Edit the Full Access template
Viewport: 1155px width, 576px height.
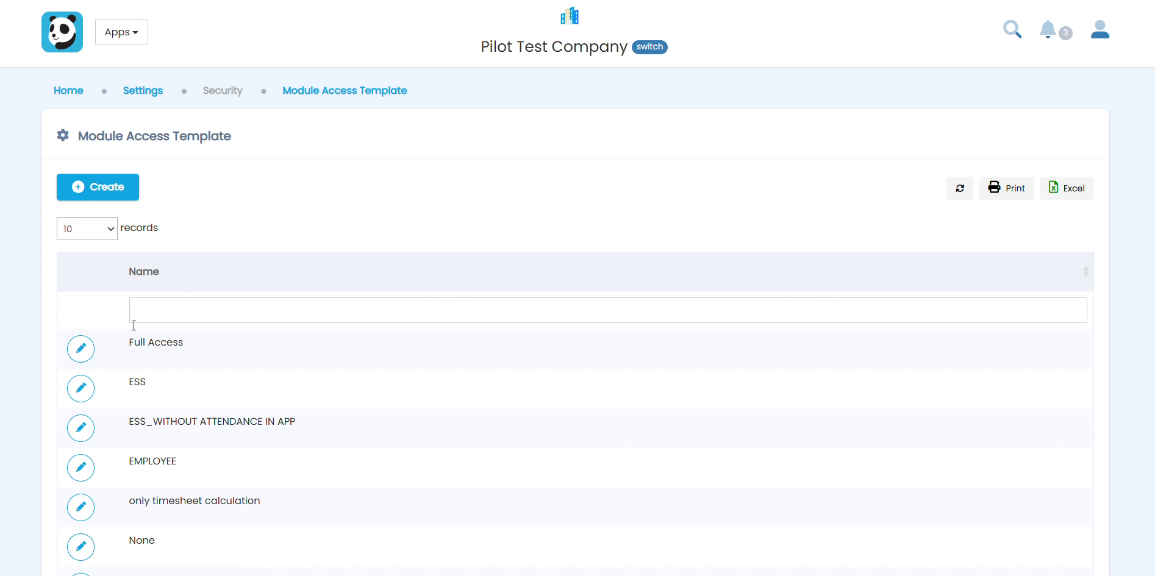(x=80, y=349)
